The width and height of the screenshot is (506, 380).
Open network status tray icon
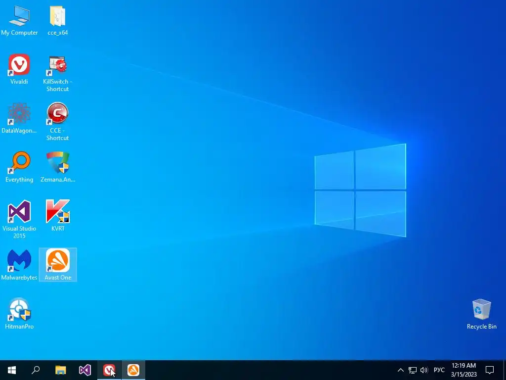(413, 370)
